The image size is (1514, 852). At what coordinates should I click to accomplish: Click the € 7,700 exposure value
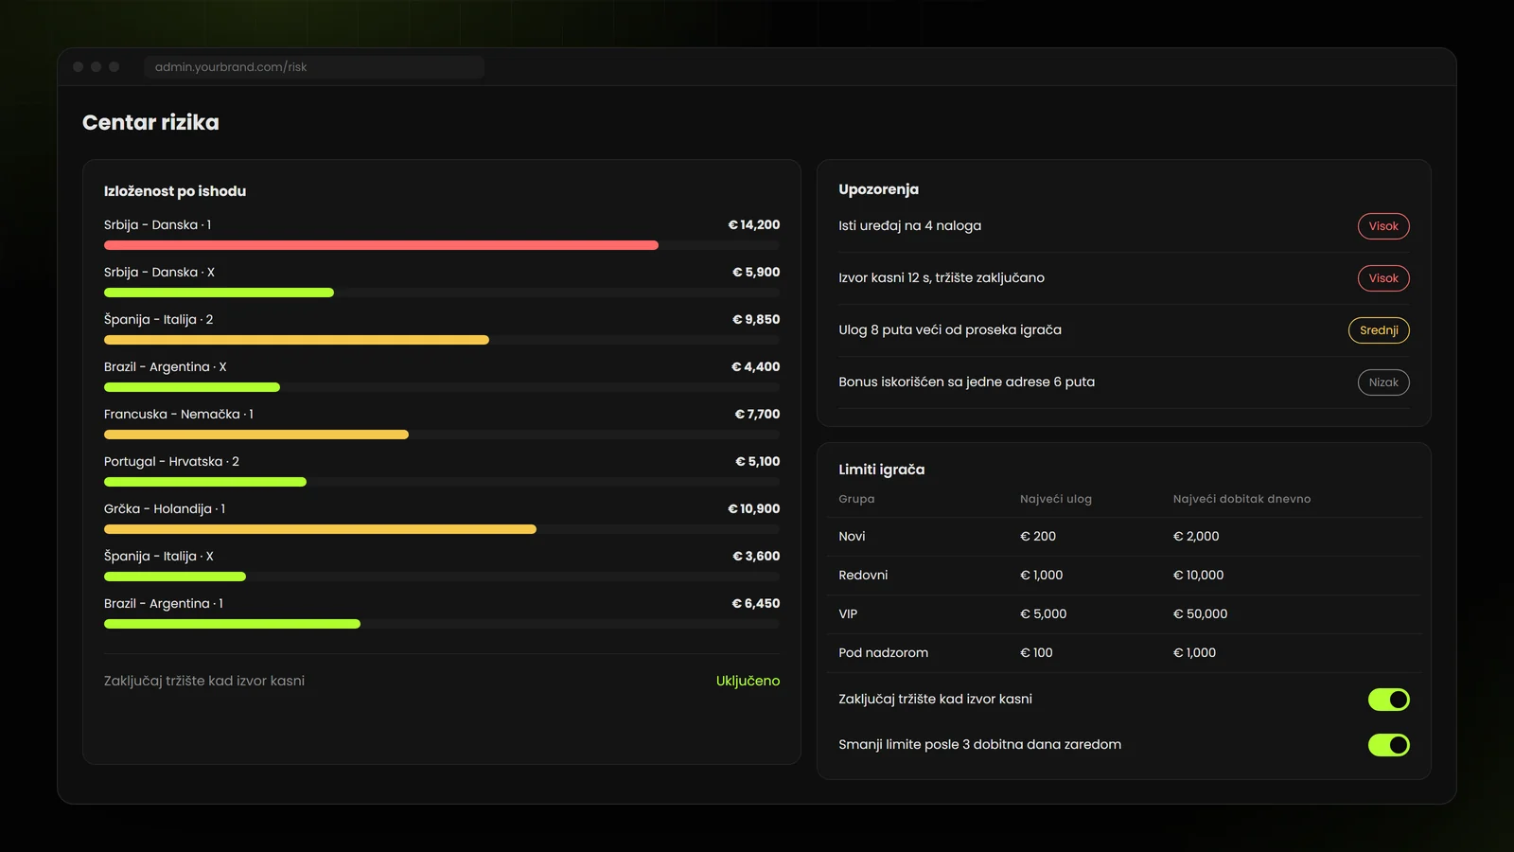757,415
